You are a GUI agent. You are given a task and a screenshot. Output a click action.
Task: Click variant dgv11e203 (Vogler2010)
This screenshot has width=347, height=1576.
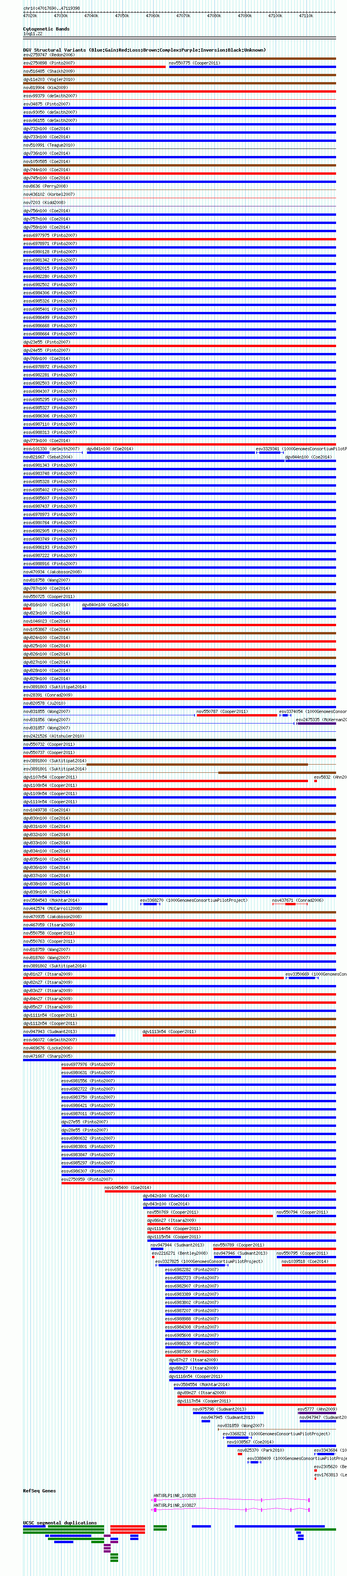click(x=49, y=79)
